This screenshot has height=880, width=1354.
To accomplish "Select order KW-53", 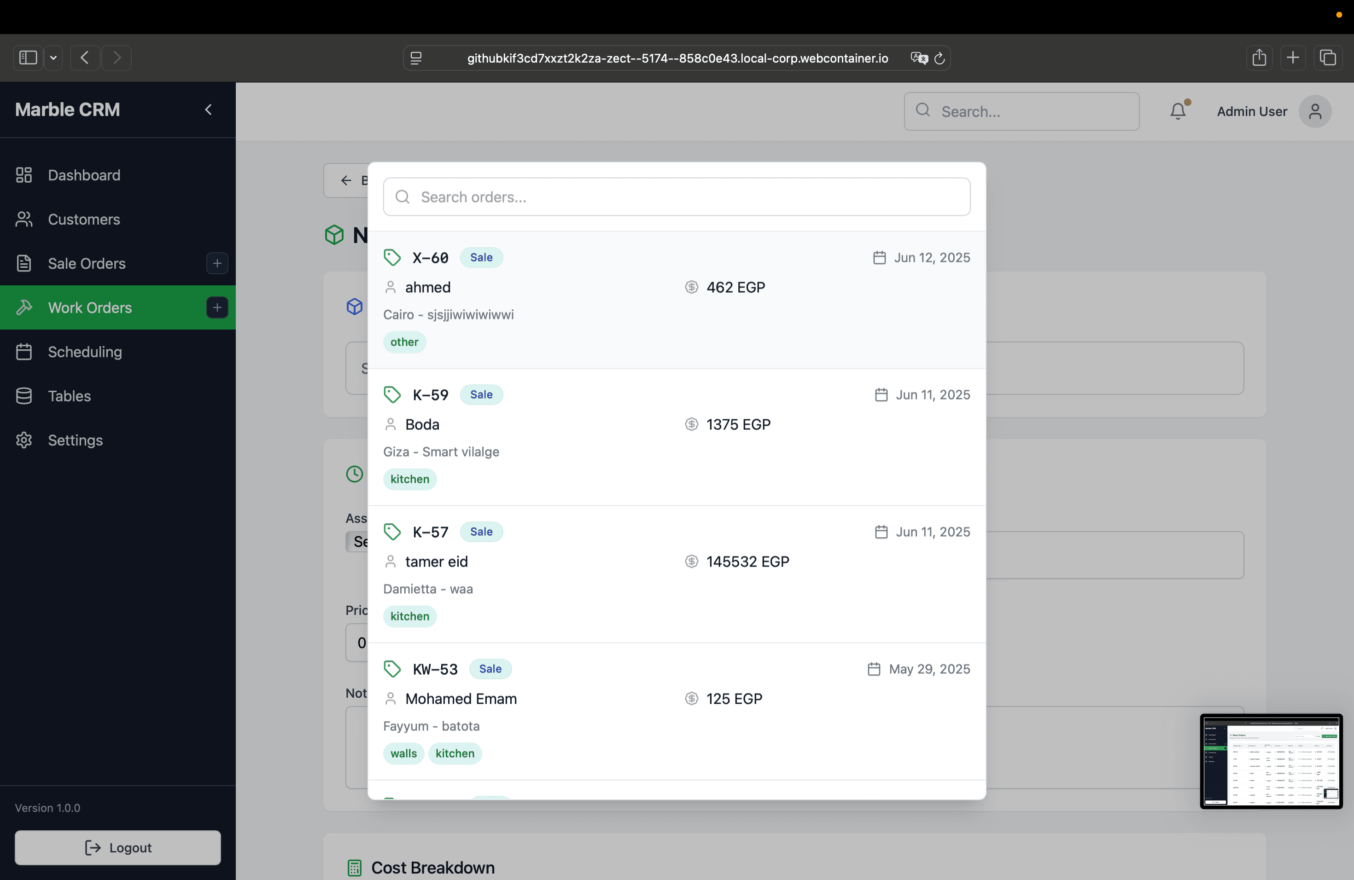I will [677, 711].
